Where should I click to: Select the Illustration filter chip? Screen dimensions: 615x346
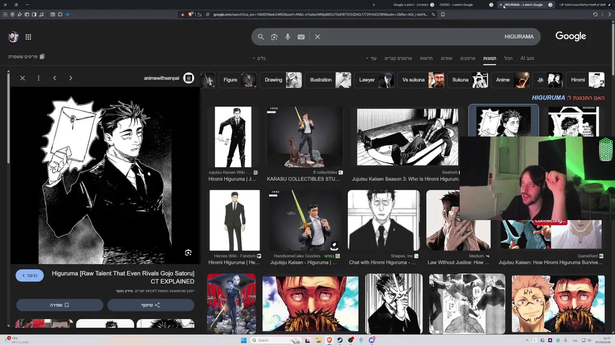328,80
